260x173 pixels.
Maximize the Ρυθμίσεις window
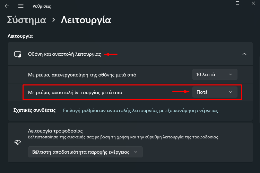click(237, 3)
